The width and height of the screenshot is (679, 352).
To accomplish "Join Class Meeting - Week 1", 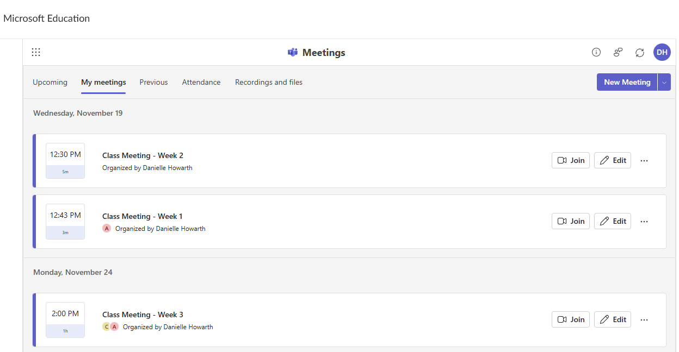I will coord(571,221).
